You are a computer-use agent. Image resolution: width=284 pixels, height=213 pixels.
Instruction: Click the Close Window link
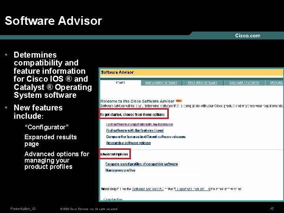click(x=113, y=199)
